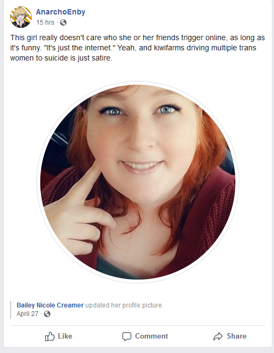Click the white border ring around the photo
Image resolution: width=274 pixels, height=353 pixels.
[x=138, y=83]
